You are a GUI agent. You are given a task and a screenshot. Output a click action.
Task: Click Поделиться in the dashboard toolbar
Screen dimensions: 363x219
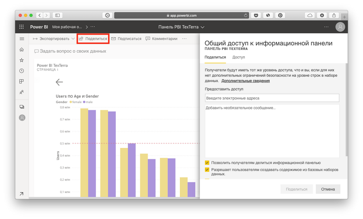pos(93,39)
